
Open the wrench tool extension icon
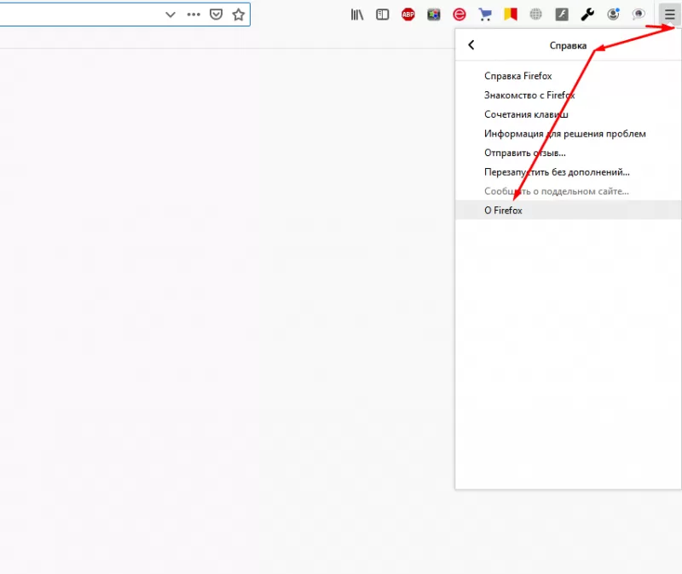pyautogui.click(x=587, y=14)
